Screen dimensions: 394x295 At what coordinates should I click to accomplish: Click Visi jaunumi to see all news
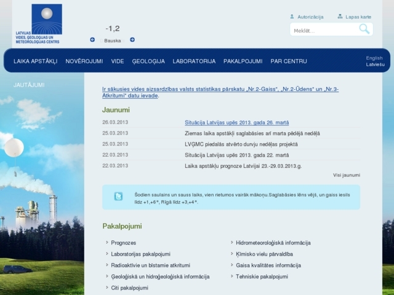coord(347,175)
